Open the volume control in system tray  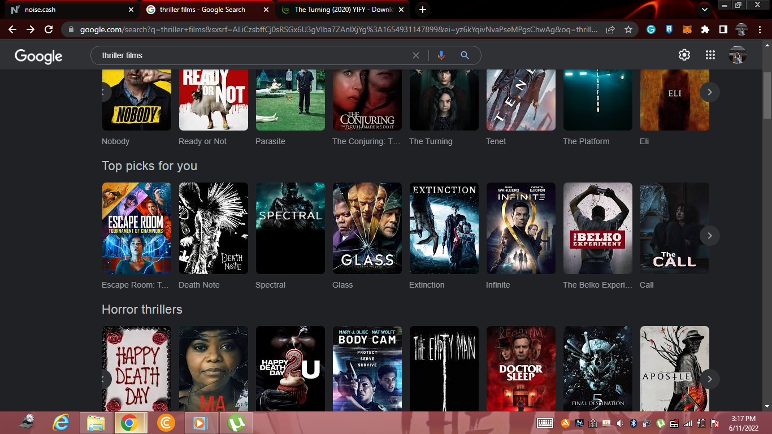point(620,423)
